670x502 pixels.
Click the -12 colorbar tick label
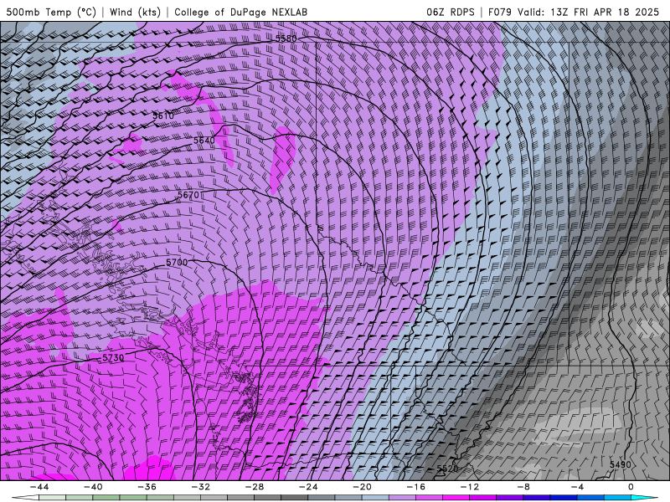470,487
